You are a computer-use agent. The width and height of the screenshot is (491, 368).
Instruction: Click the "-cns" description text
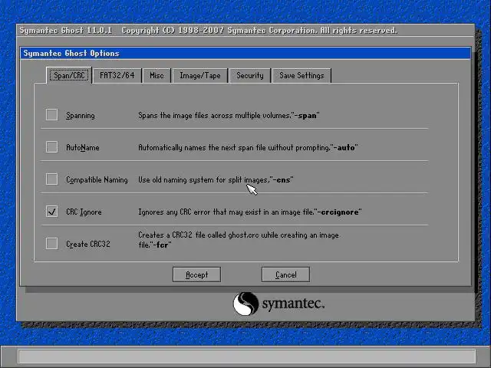pyautogui.click(x=216, y=180)
